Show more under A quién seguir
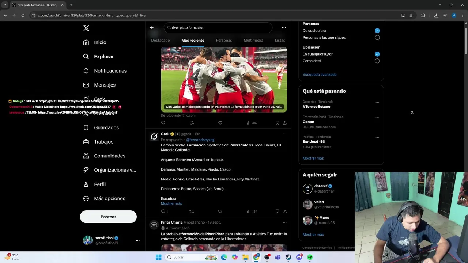The image size is (468, 263). (x=313, y=235)
